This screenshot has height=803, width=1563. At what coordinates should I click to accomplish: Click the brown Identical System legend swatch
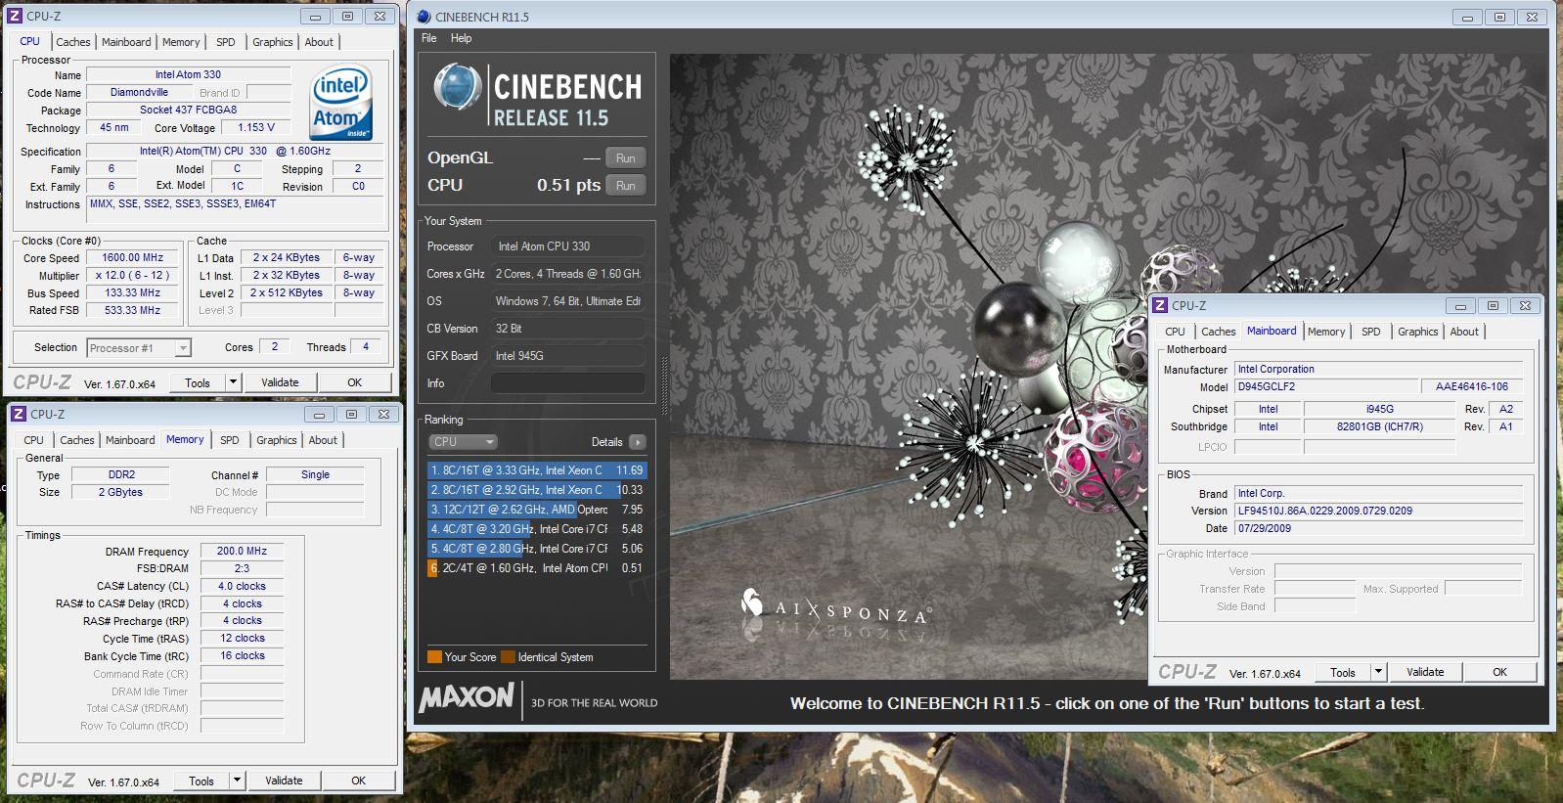pos(508,657)
